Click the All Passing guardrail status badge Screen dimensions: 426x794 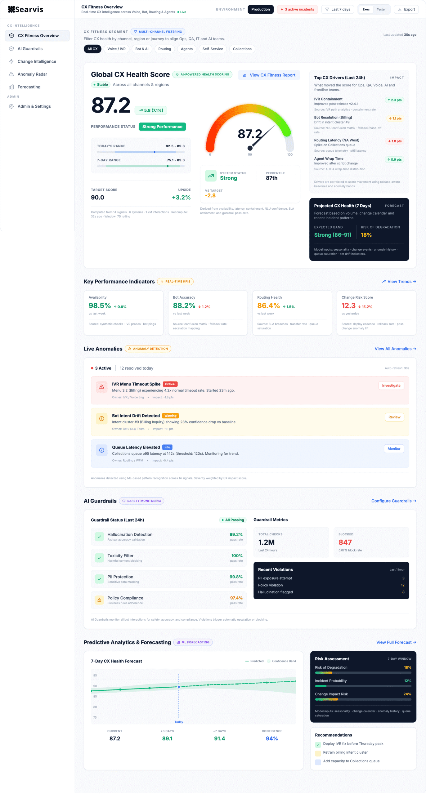coord(233,520)
